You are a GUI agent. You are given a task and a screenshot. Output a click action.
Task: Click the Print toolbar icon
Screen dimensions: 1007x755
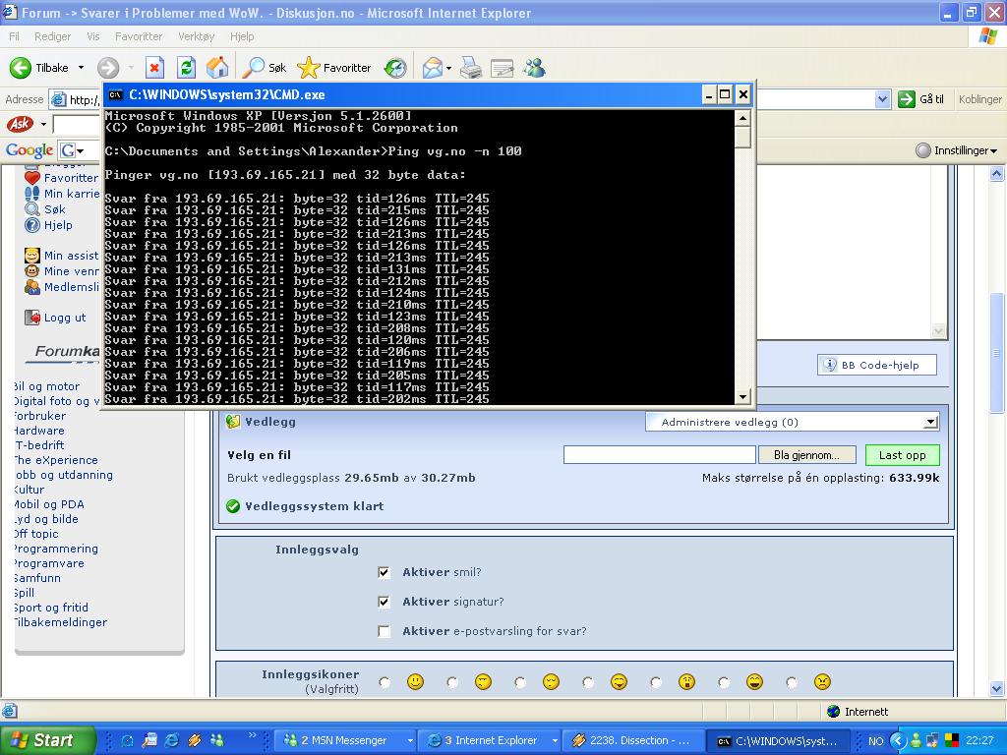point(471,68)
